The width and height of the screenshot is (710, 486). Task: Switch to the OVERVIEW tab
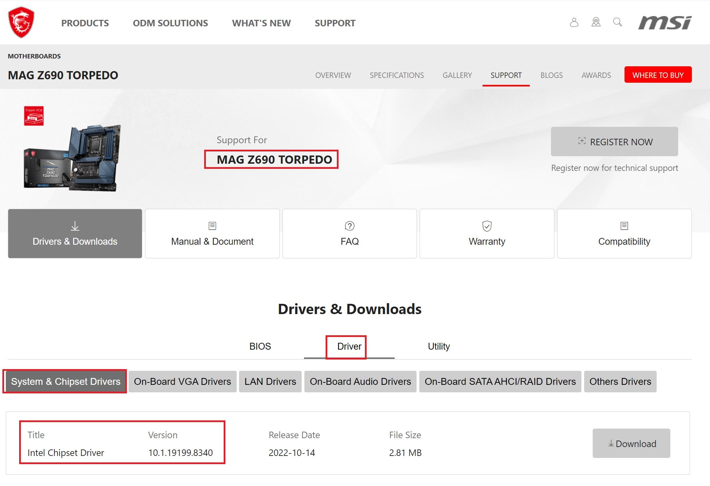click(x=333, y=75)
